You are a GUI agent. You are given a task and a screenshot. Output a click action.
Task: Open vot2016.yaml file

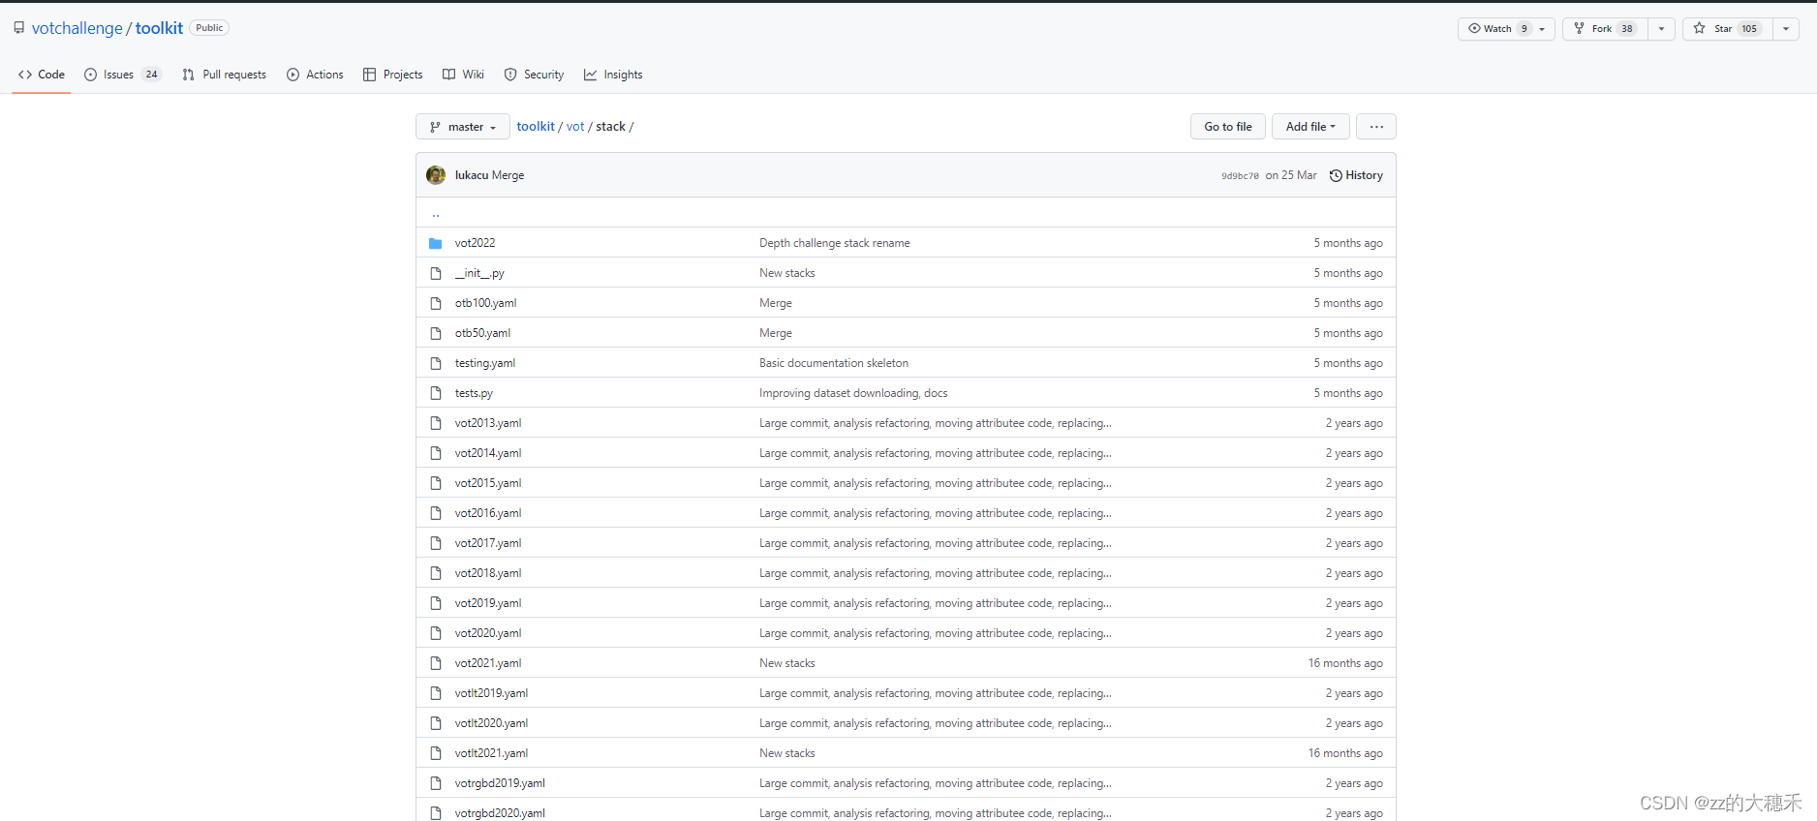(488, 513)
